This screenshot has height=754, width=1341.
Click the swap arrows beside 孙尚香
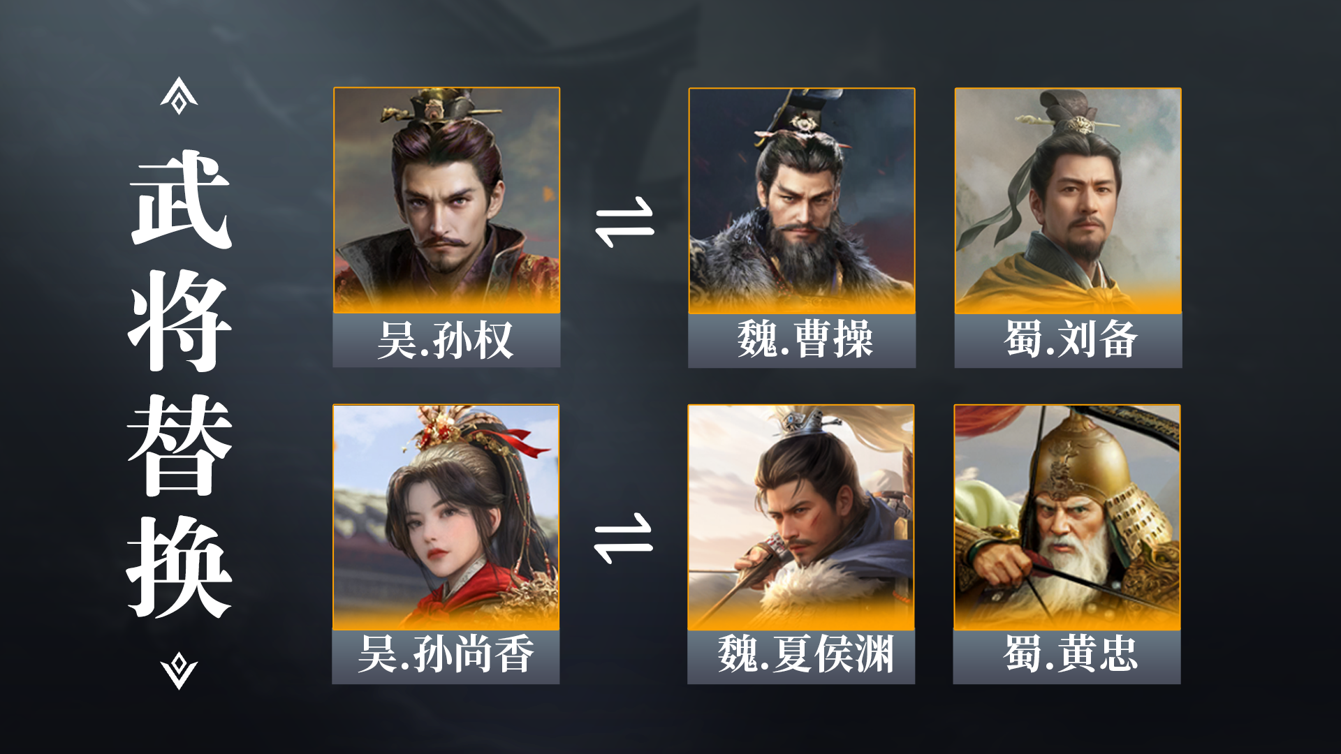click(623, 538)
